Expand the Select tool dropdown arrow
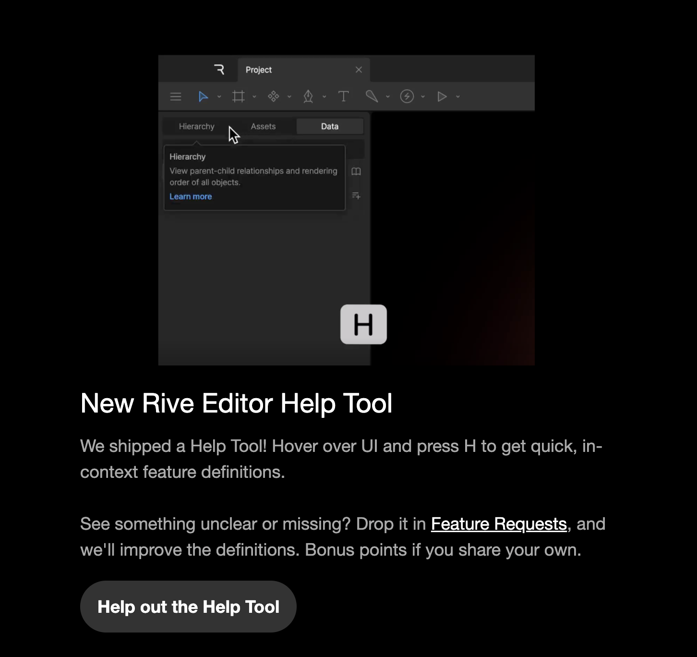This screenshot has width=697, height=657. click(219, 97)
